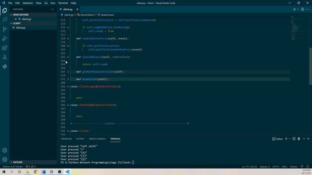Open the File menu
312x175 pixels.
pos(10,3)
